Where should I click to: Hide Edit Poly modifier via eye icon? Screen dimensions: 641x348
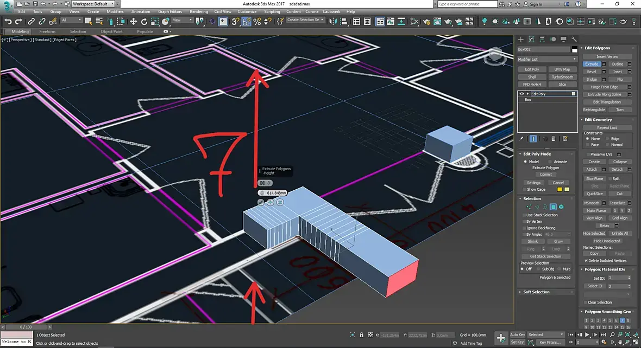click(521, 94)
